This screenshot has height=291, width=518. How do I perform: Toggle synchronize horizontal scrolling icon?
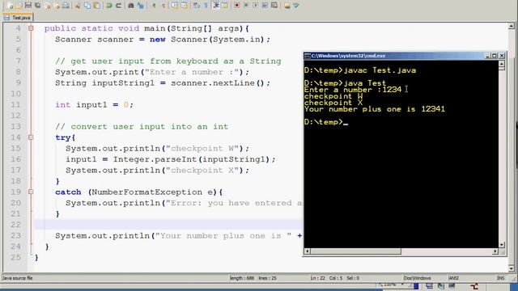click(184, 6)
